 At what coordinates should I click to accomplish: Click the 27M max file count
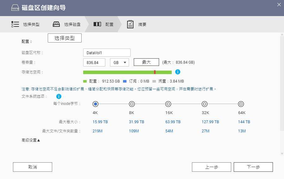pyautogui.click(x=205, y=131)
